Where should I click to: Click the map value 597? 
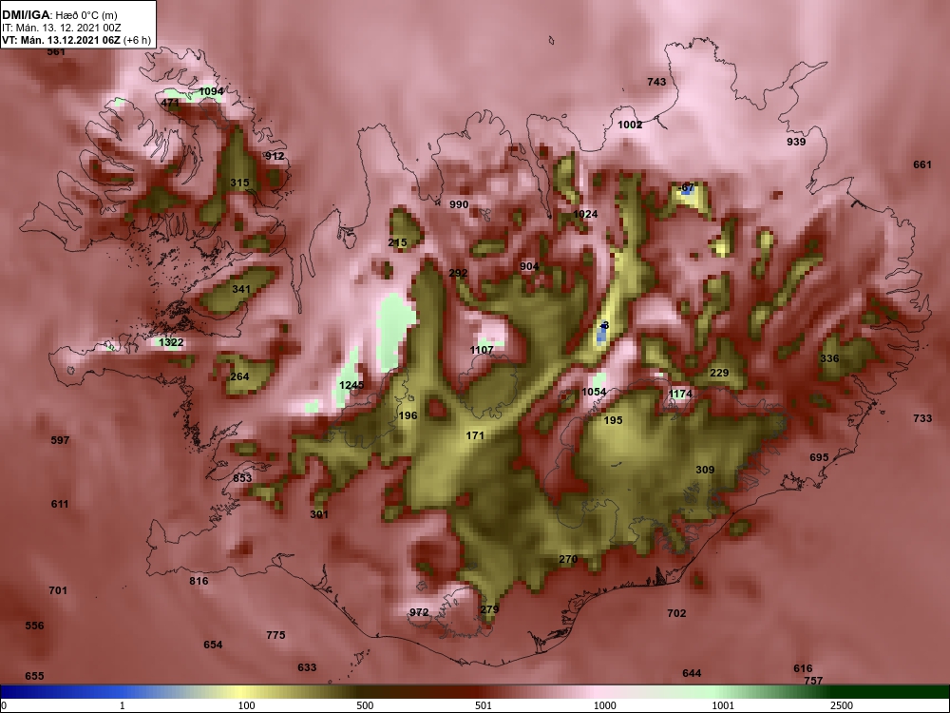[x=60, y=440]
